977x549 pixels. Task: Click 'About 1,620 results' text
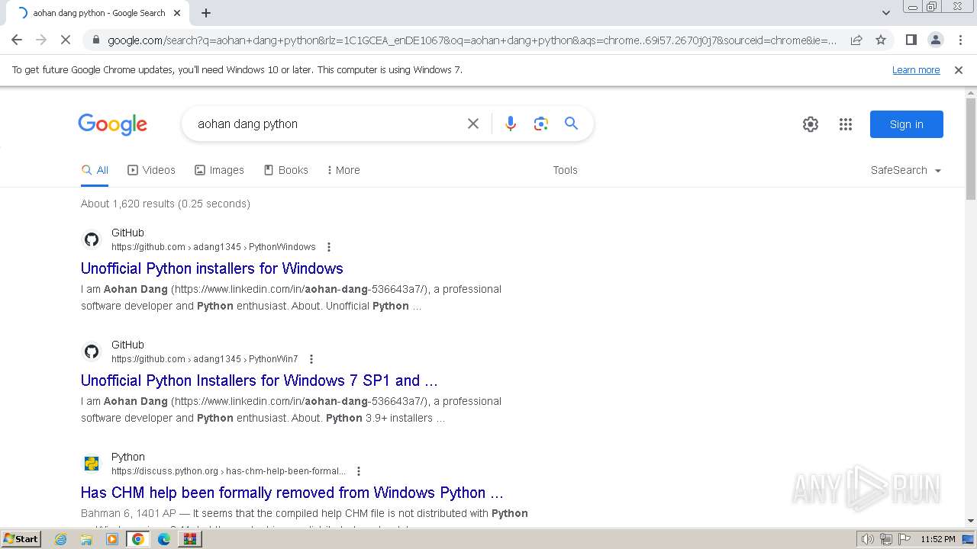[x=166, y=204]
